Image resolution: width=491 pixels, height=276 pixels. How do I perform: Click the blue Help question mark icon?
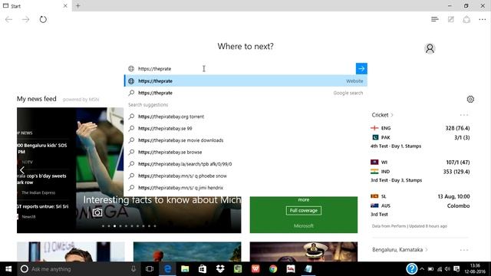(x=411, y=269)
